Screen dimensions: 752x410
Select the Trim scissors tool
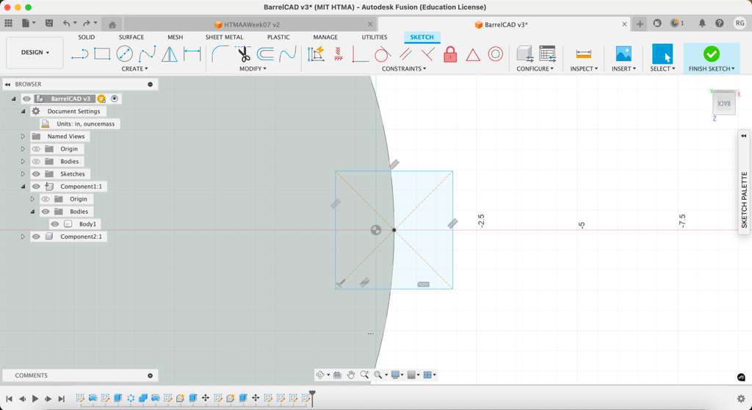click(243, 54)
